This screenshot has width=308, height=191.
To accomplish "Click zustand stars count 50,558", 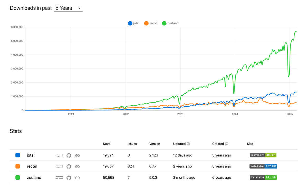I will pyautogui.click(x=109, y=177).
